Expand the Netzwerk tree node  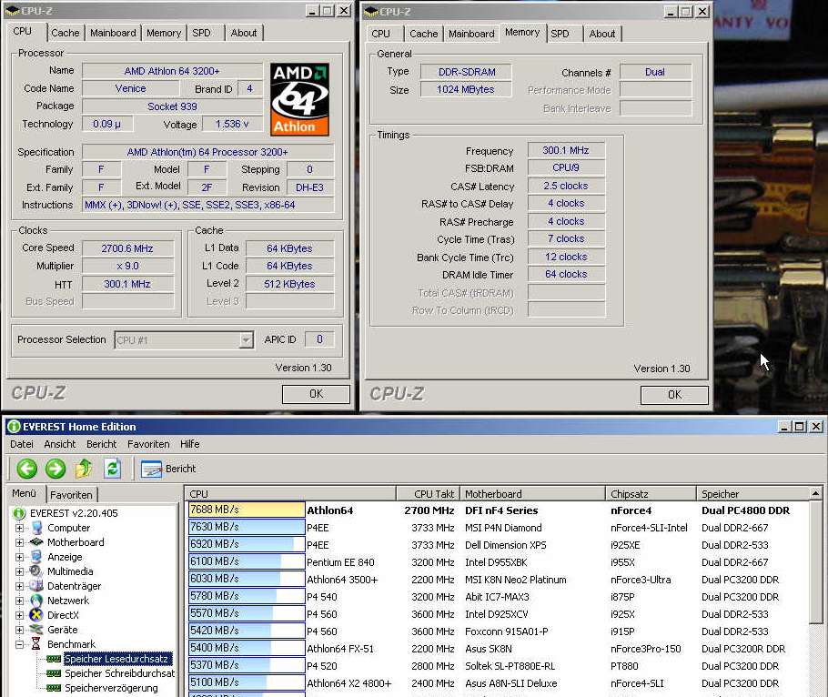click(19, 601)
